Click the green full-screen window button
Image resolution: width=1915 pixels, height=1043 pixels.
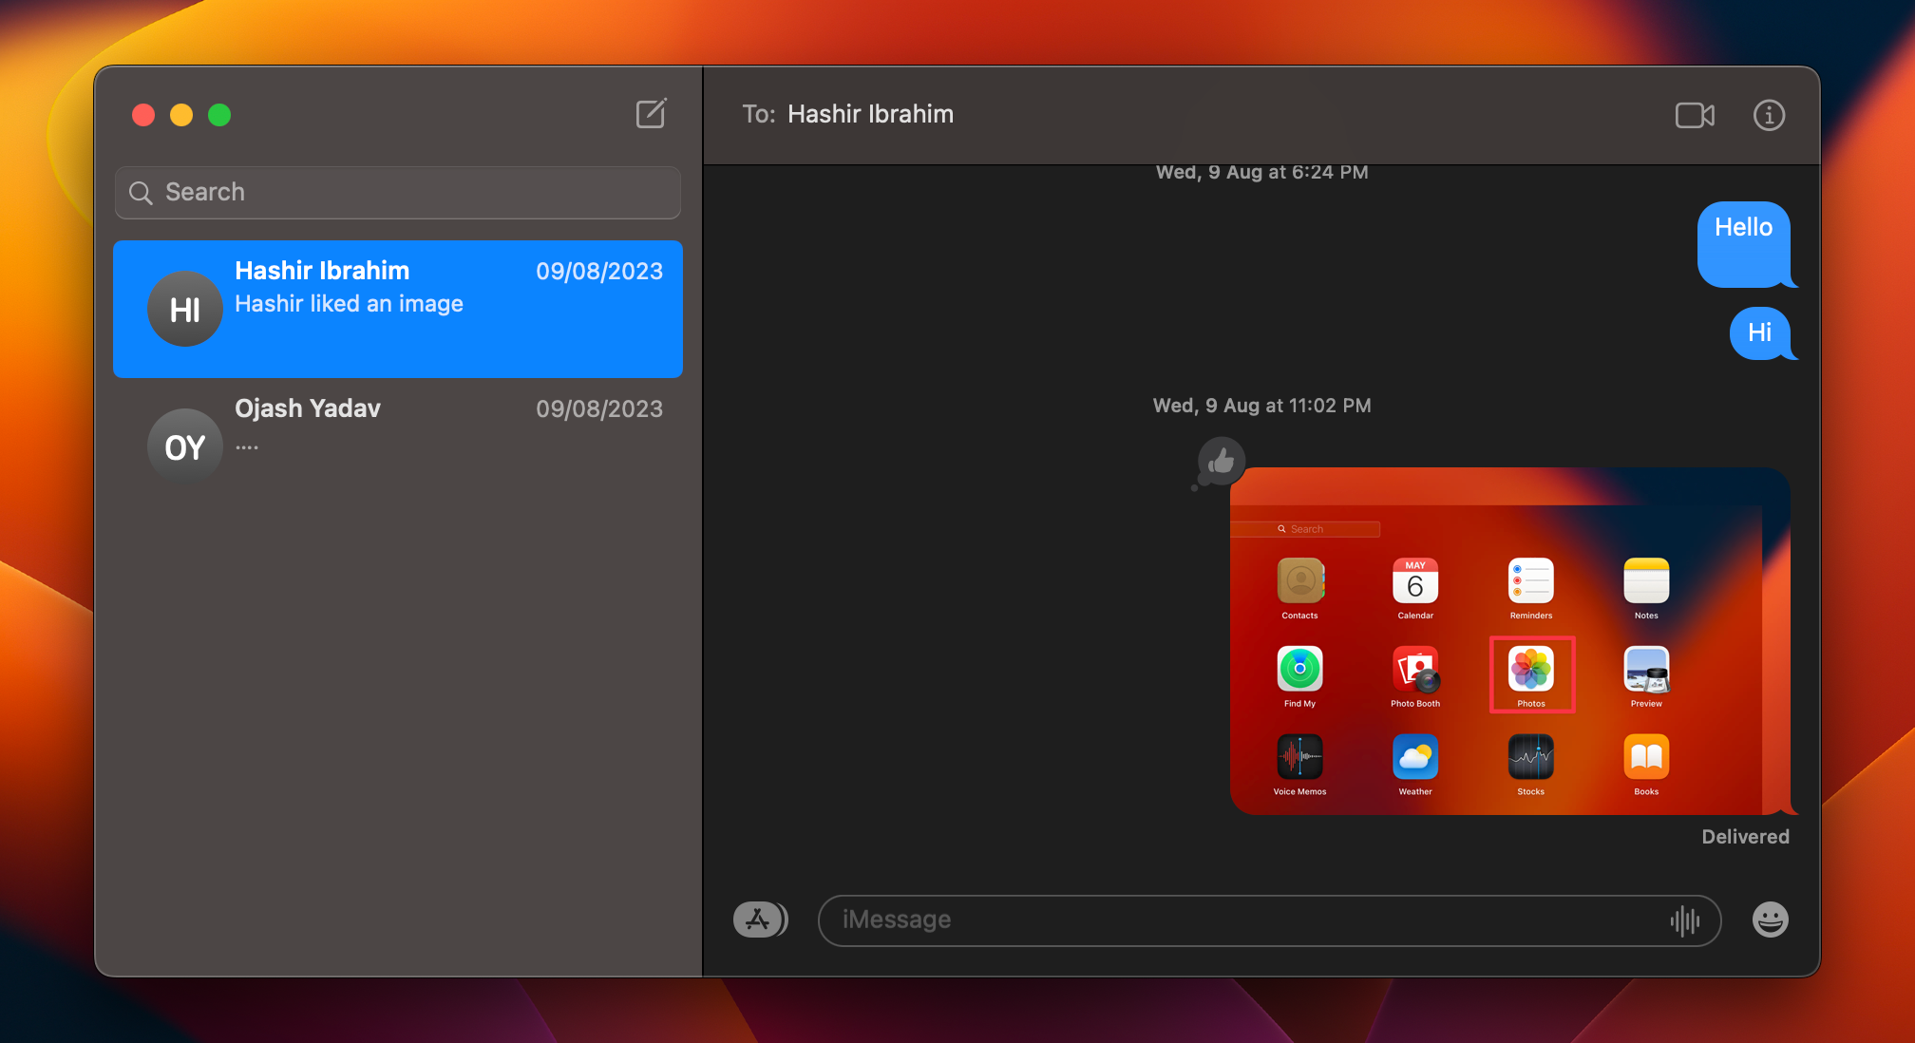(x=219, y=115)
